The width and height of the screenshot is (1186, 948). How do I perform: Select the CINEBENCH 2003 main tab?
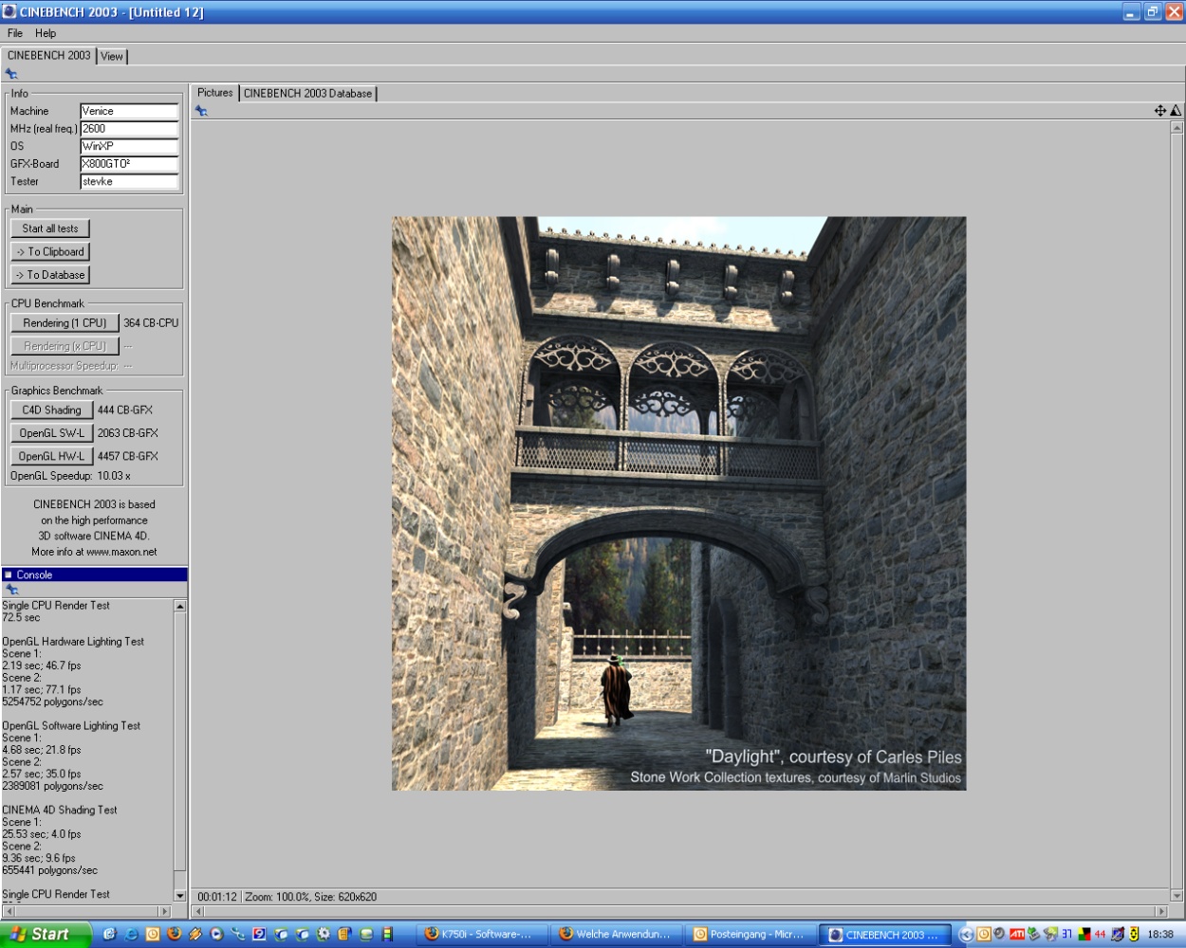click(x=49, y=55)
